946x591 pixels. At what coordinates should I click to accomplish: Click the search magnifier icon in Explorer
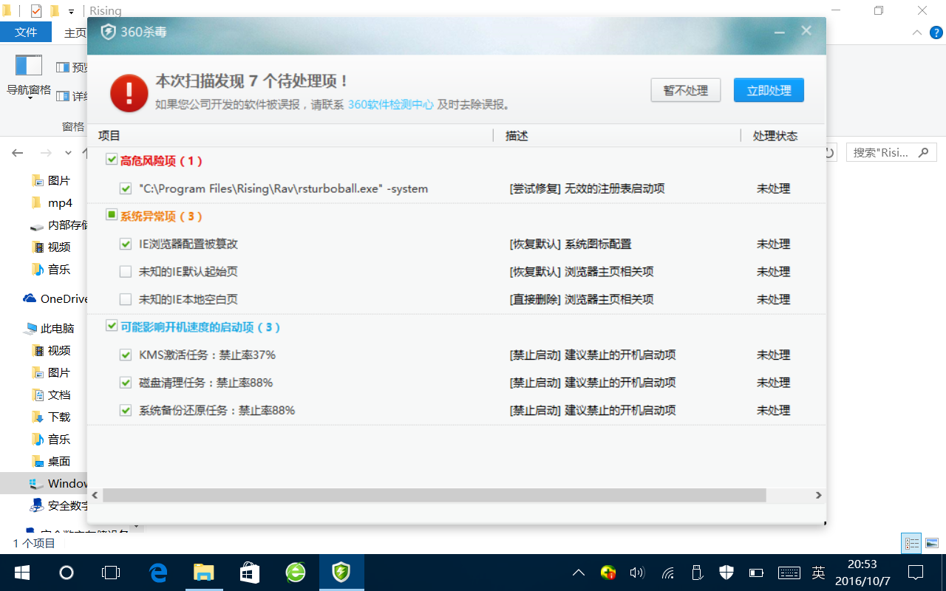pos(923,153)
